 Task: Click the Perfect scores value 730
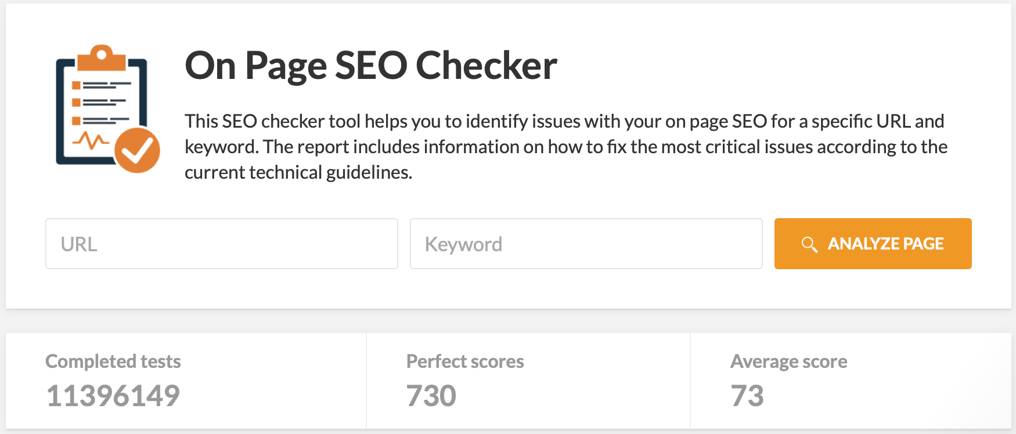(430, 396)
